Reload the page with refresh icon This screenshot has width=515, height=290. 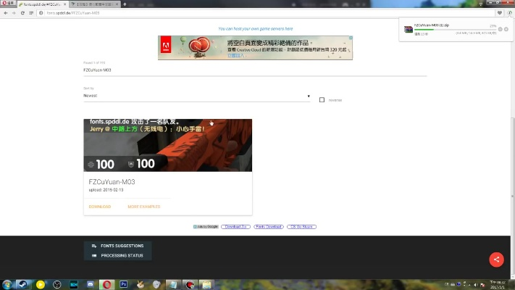tap(23, 13)
